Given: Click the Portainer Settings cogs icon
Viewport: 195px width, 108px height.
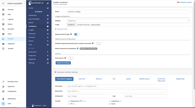Looking at the screenshot, I should coord(48,63).
